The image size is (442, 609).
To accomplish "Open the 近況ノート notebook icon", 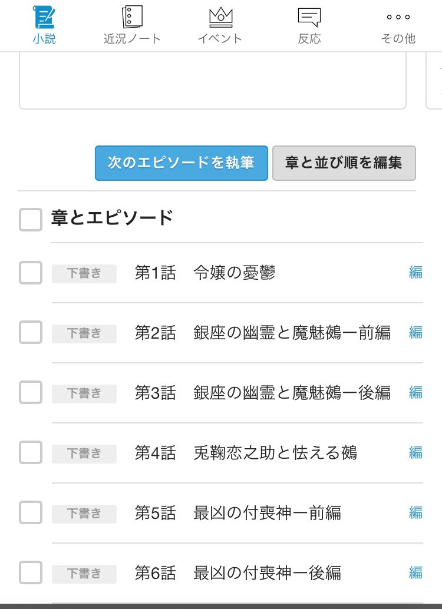I will (x=132, y=17).
